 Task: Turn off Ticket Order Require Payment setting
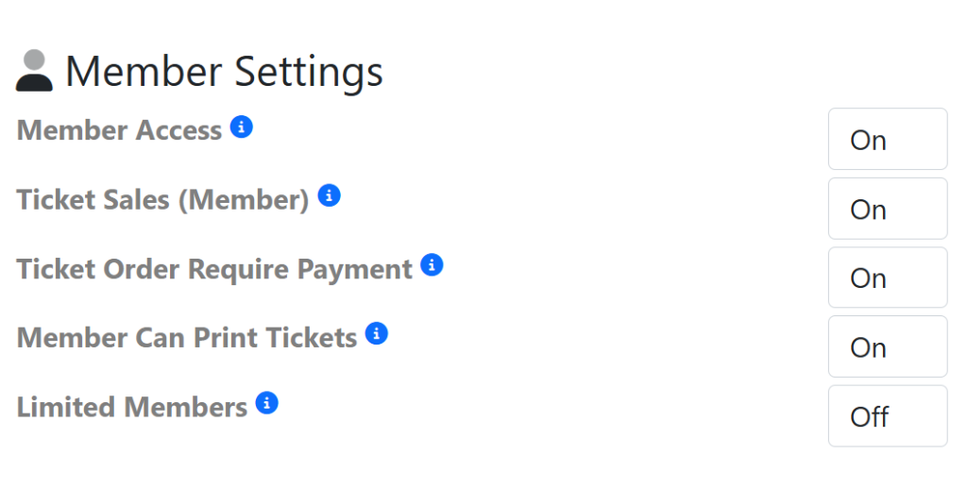click(887, 278)
